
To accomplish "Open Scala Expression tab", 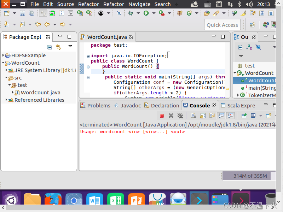I will click(238, 105).
